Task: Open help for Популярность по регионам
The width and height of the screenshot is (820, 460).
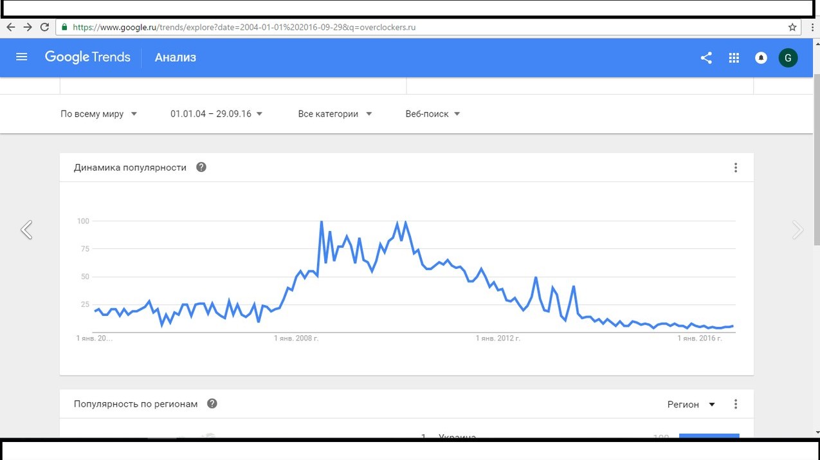Action: 212,404
